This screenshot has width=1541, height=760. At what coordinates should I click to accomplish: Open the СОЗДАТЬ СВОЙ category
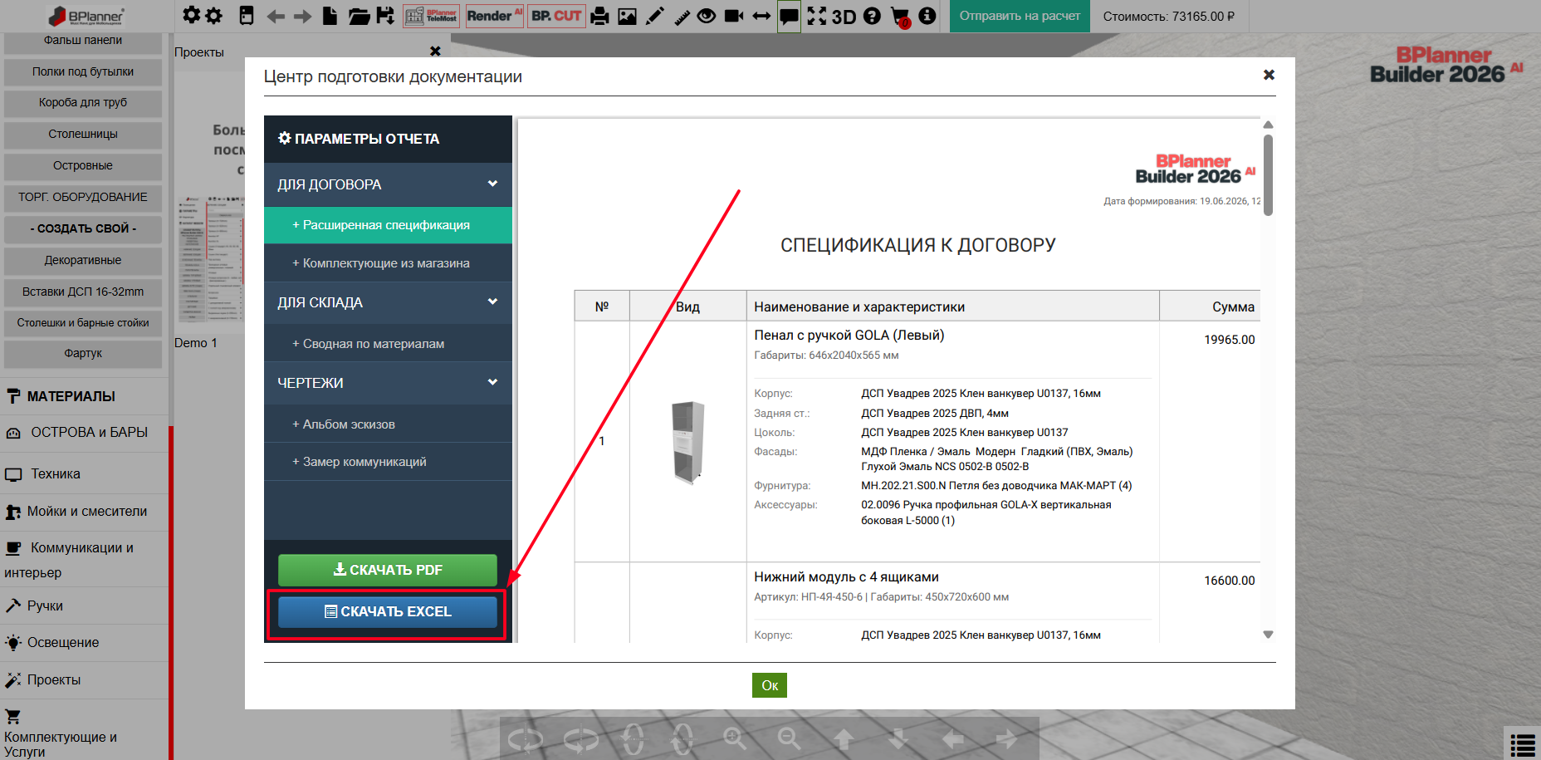tap(83, 228)
